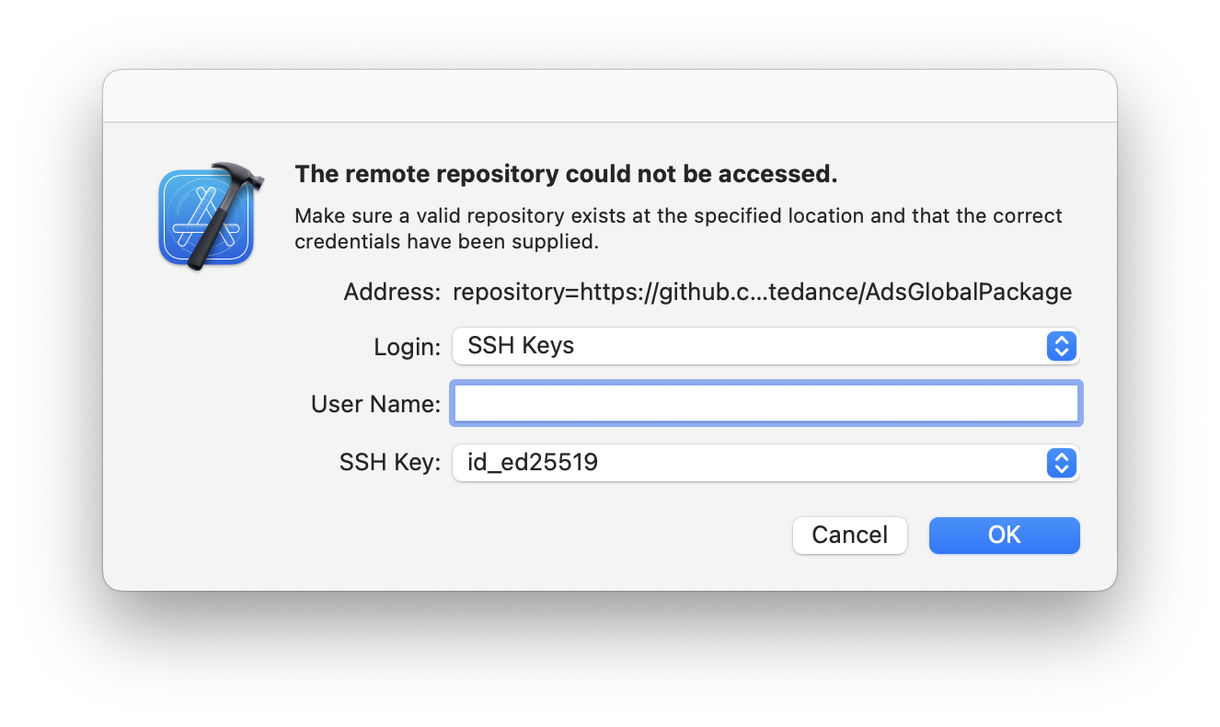Screen dimensions: 1220x727
Task: Click the AdsGlobalPackage repository address text
Action: pos(762,292)
